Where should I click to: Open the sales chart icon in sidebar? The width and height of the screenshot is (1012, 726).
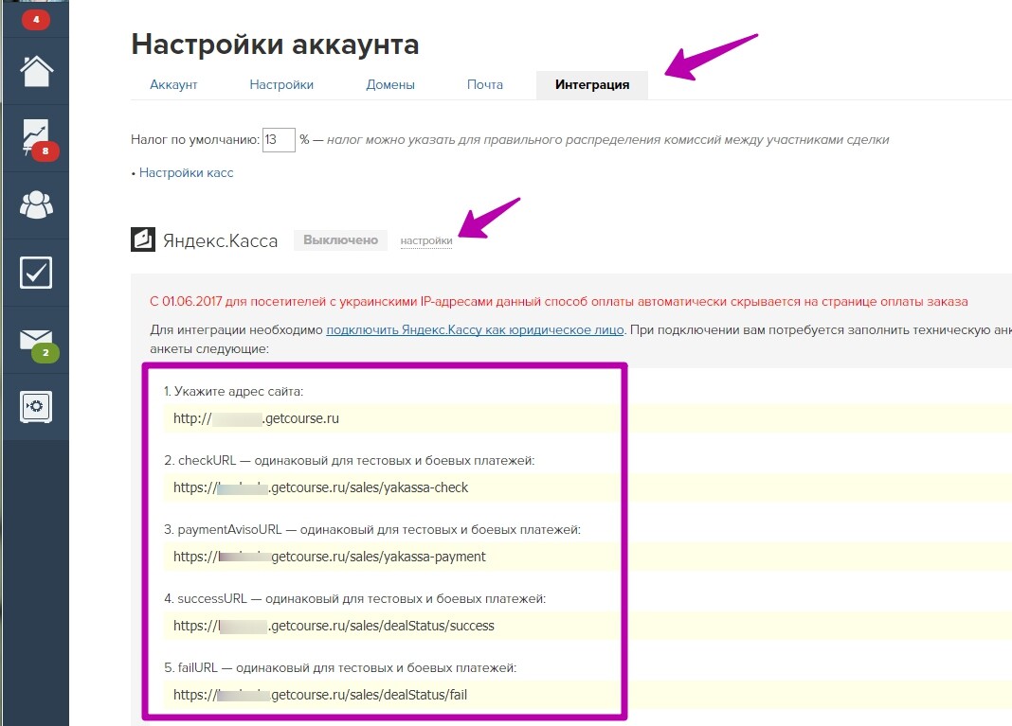pyautogui.click(x=36, y=138)
